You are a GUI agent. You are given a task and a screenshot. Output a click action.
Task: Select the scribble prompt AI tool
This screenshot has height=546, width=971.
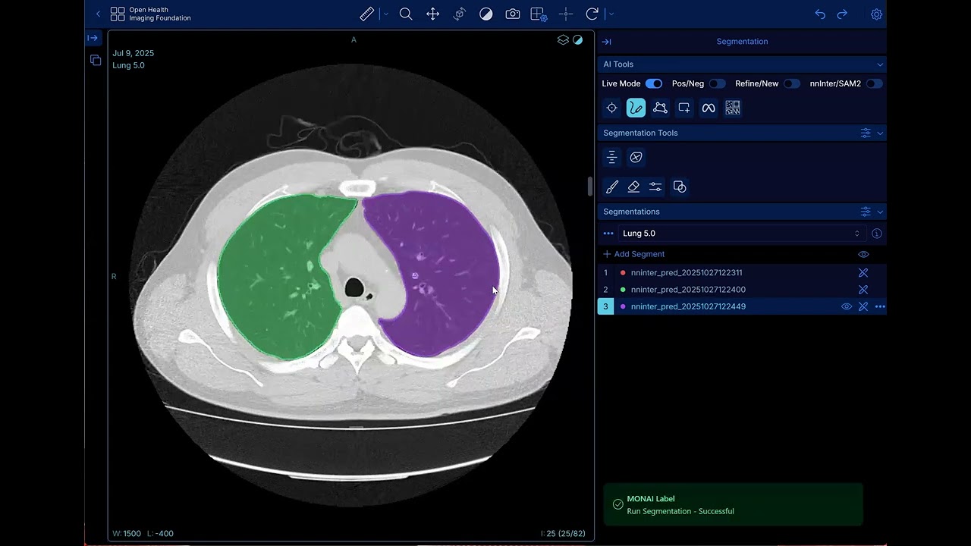tap(636, 108)
